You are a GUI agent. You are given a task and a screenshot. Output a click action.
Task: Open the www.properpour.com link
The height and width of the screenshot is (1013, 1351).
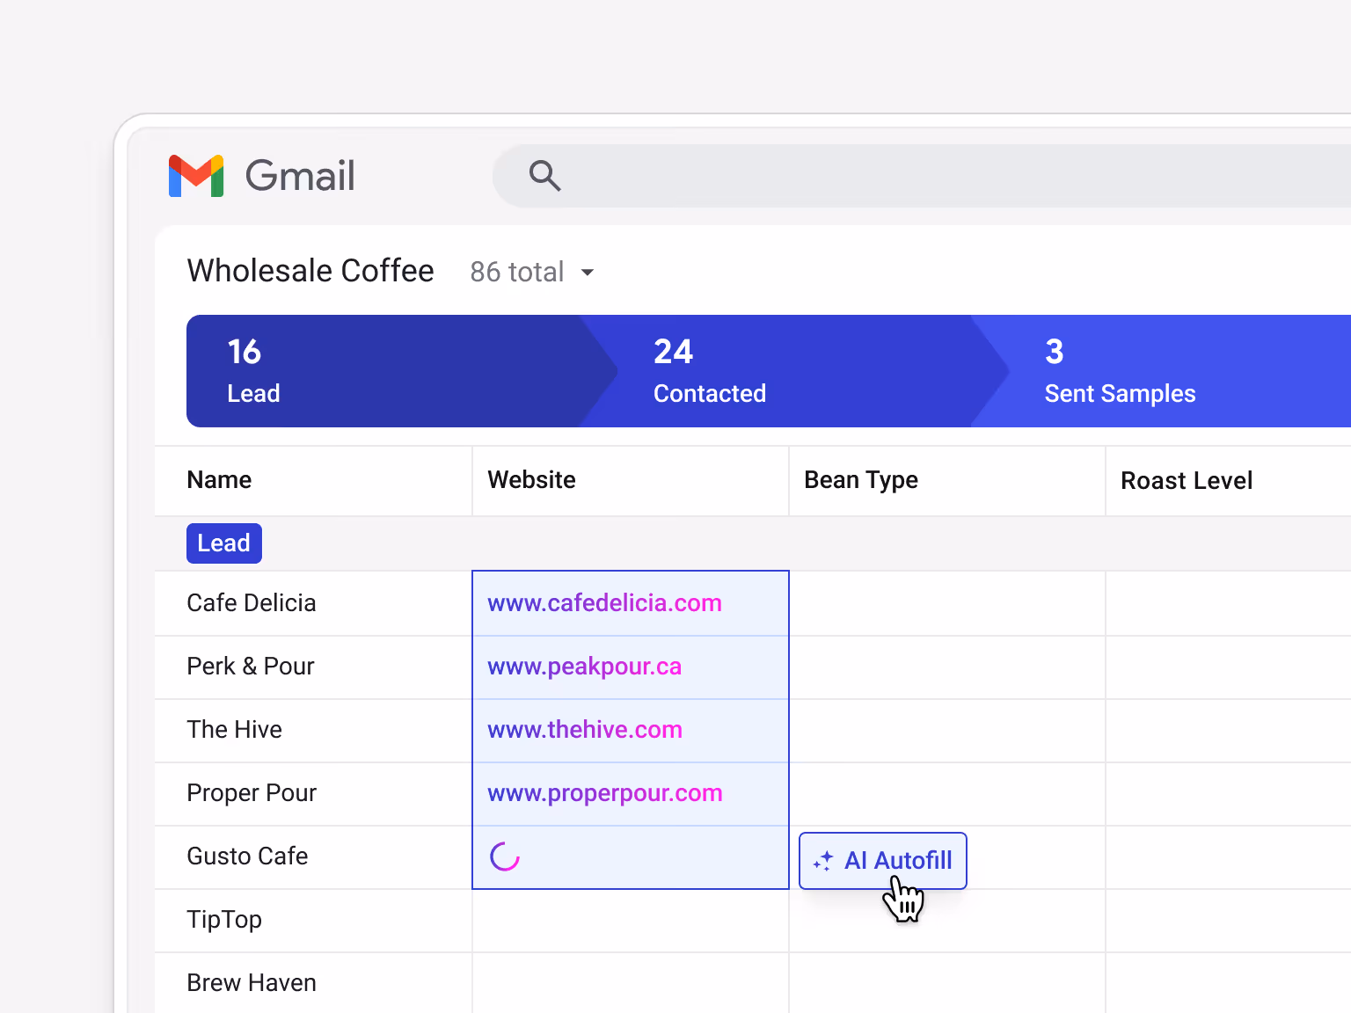(x=605, y=793)
